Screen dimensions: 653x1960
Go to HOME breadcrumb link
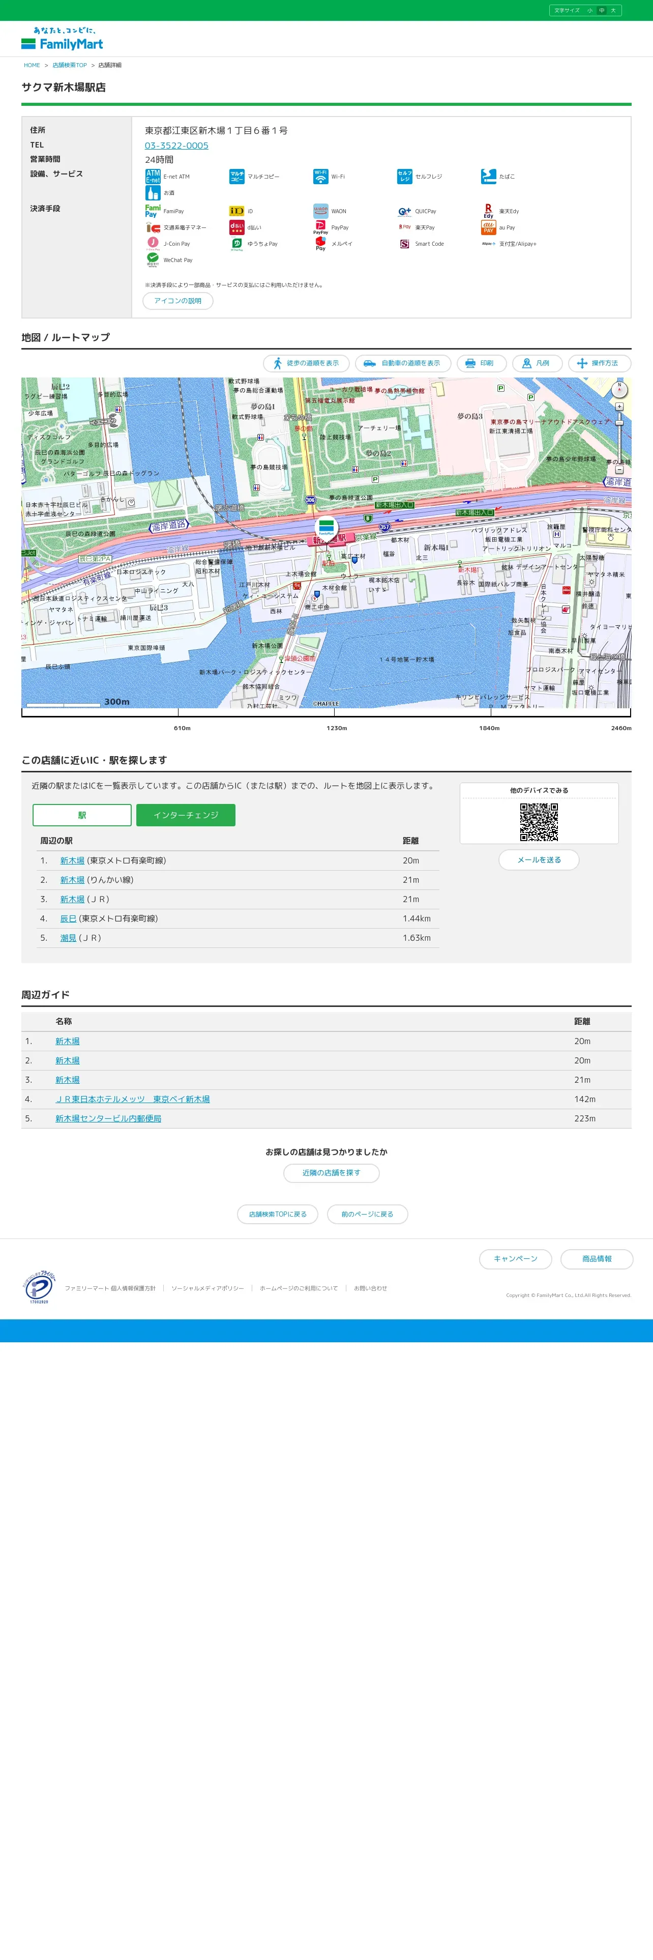(x=32, y=66)
